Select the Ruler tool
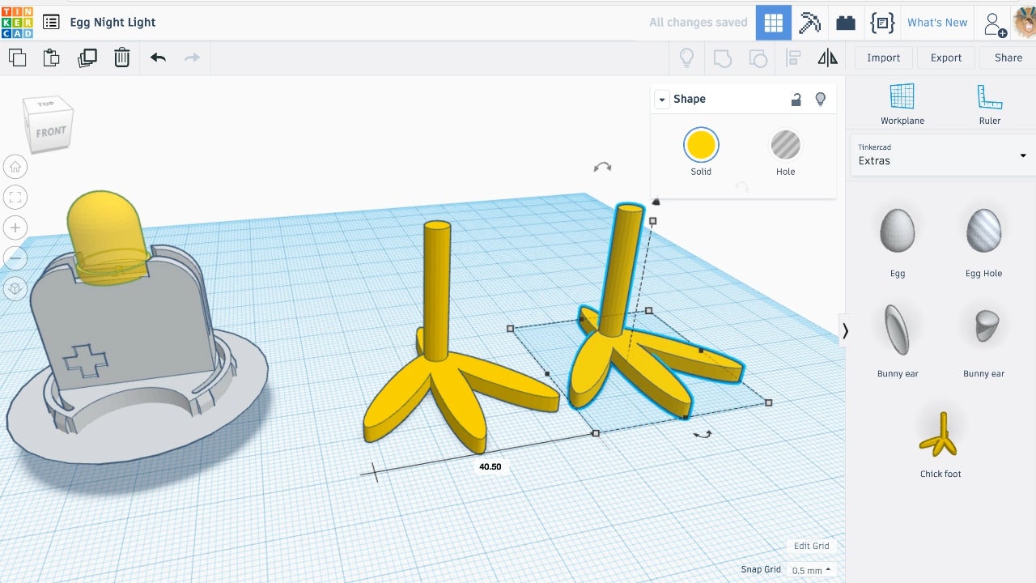1036x583 pixels. [x=989, y=104]
